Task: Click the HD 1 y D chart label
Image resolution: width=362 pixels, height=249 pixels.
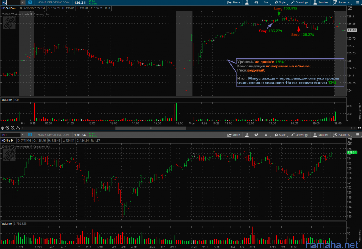Action: [7, 141]
